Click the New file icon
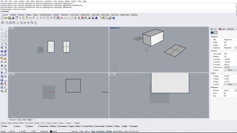This screenshot has width=237, height=133. [x=3, y=18]
